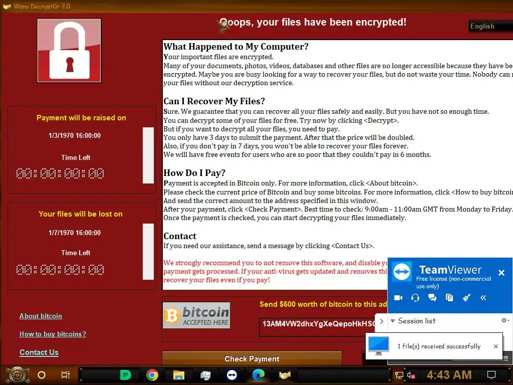
Task: Click the 4:43 AM clock
Action: point(449,375)
